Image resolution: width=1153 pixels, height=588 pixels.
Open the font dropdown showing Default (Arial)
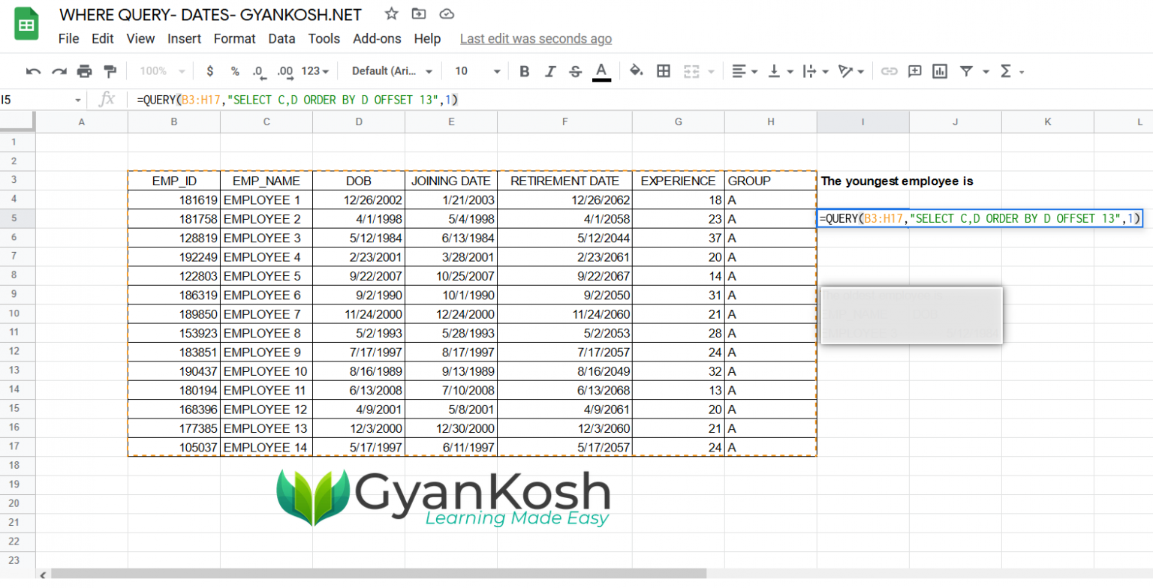point(390,70)
